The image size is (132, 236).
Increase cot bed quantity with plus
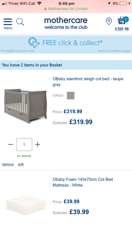(x=37, y=145)
